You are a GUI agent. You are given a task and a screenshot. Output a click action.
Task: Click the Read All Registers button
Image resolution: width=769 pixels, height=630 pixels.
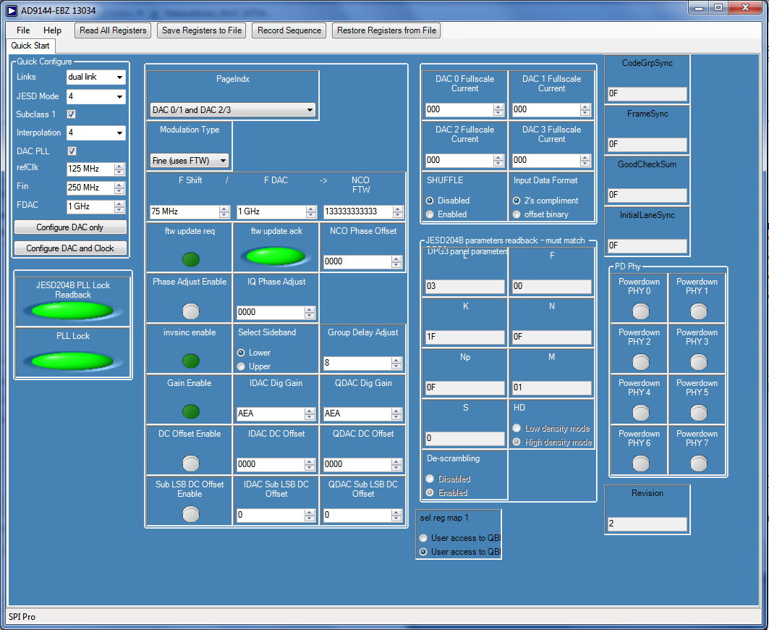(114, 30)
